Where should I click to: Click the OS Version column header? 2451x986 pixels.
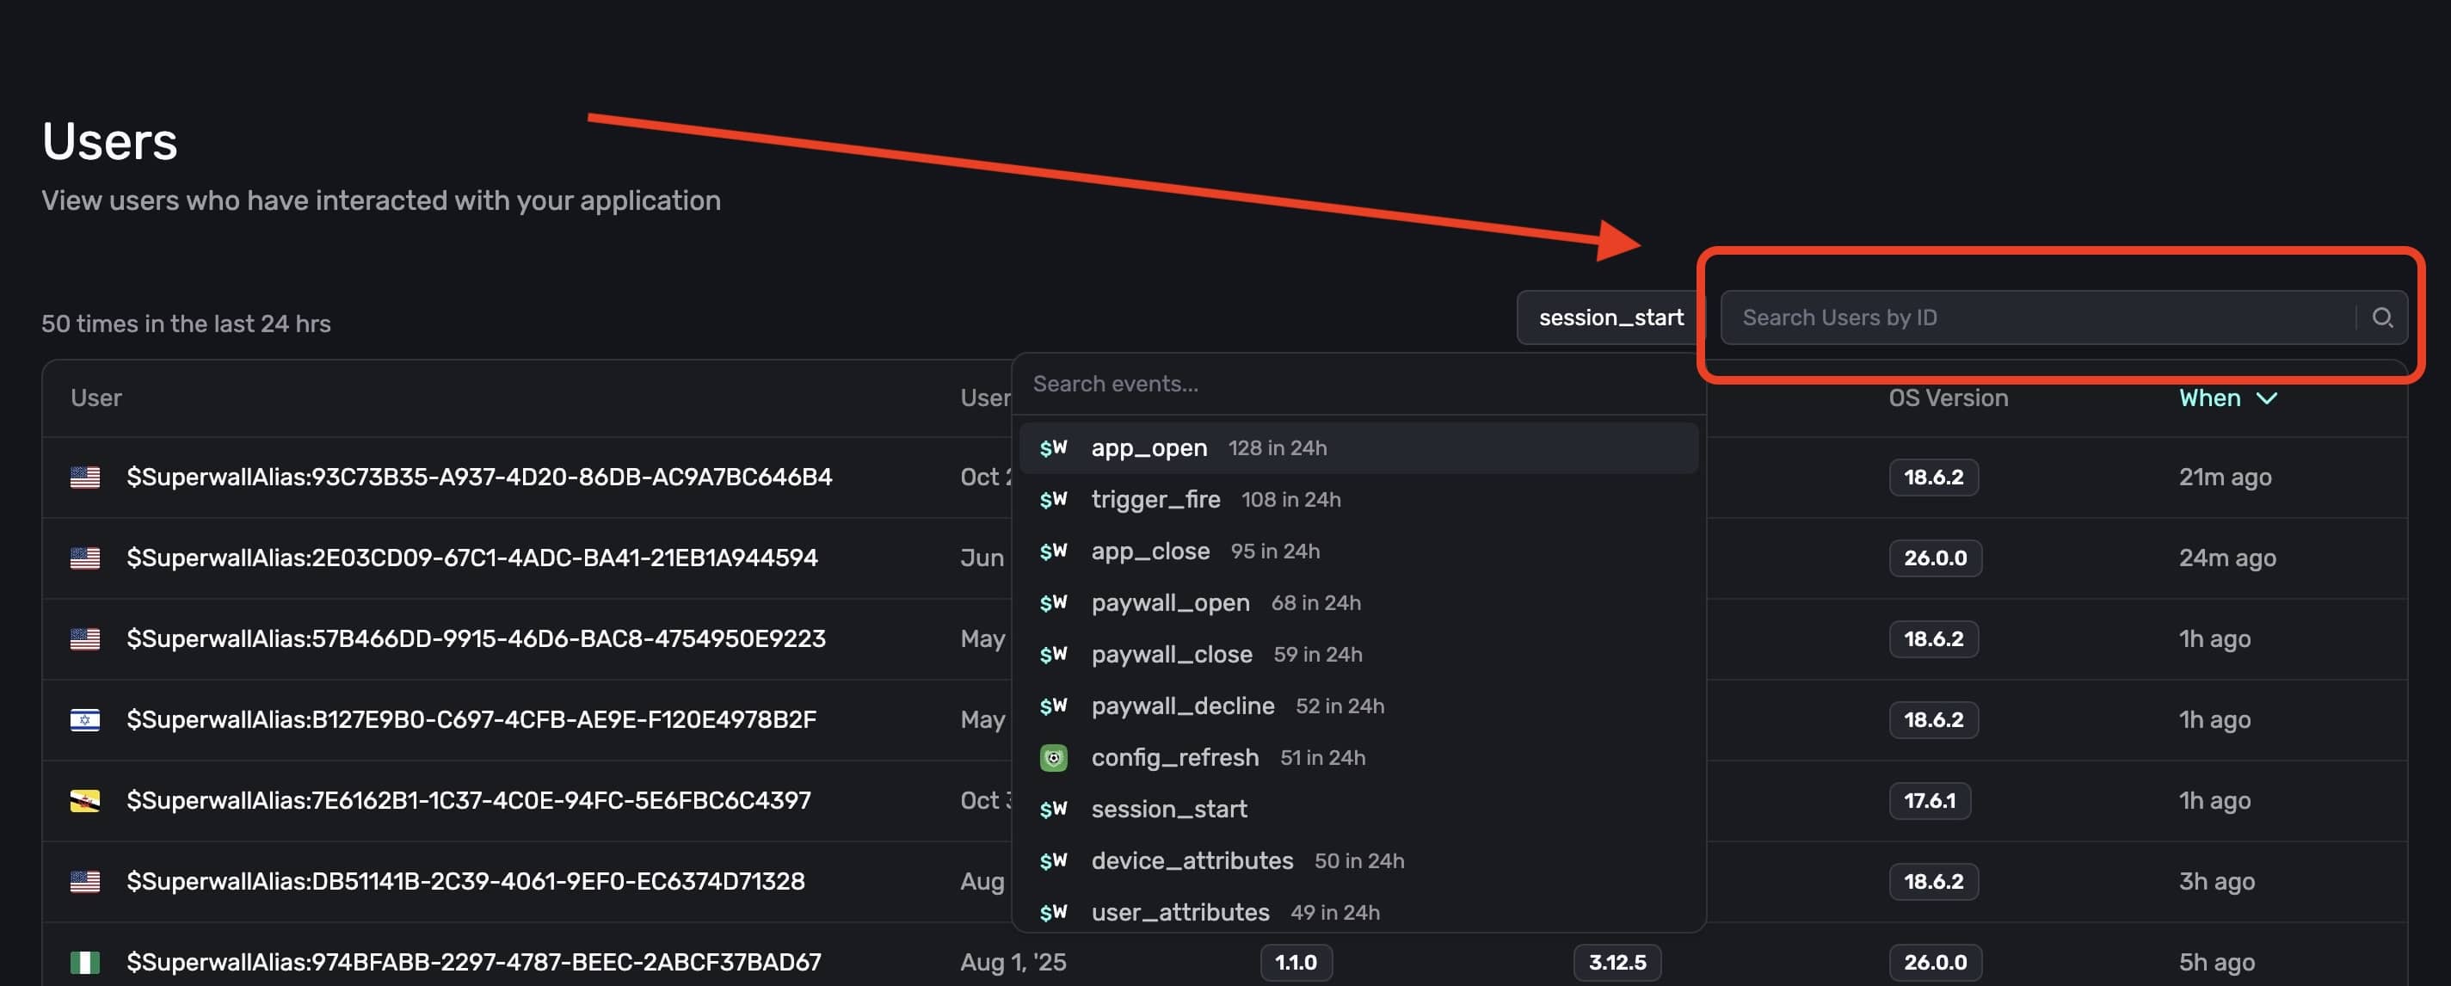1948,397
